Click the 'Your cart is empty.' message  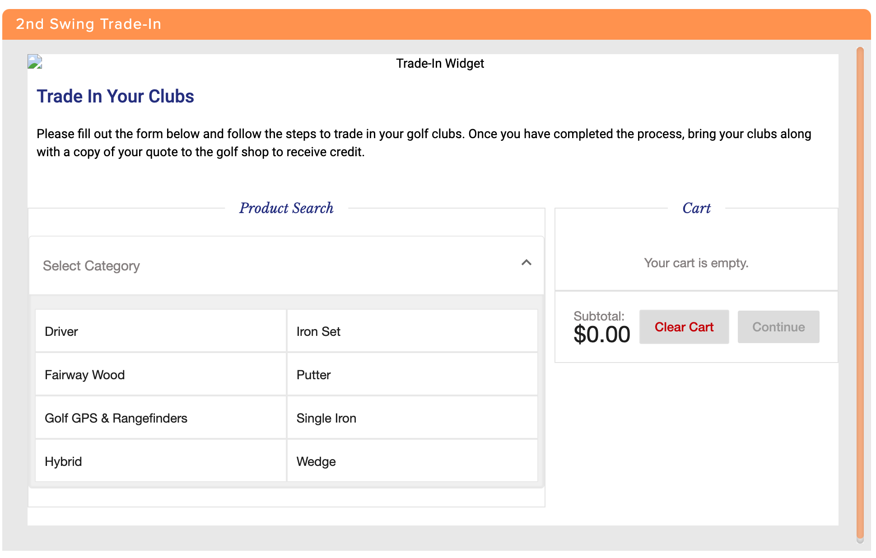696,263
